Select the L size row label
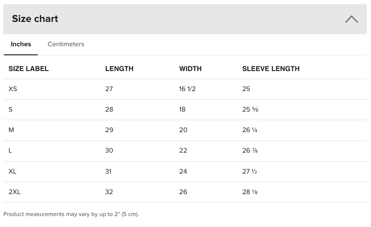The image size is (371, 227). pyautogui.click(x=11, y=150)
